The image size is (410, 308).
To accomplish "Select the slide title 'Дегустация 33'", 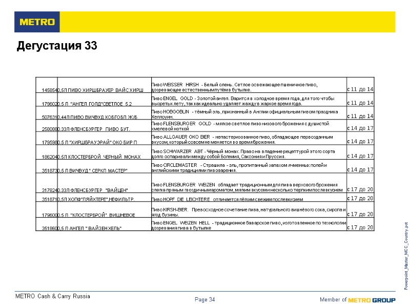I will [x=57, y=46].
